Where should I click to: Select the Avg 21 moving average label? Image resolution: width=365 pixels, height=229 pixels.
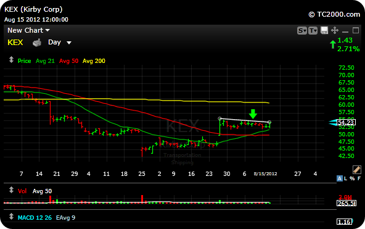tap(45, 61)
